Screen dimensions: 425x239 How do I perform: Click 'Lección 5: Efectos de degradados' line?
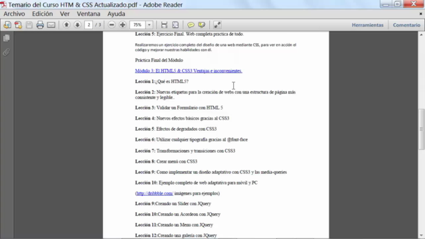tap(176, 129)
